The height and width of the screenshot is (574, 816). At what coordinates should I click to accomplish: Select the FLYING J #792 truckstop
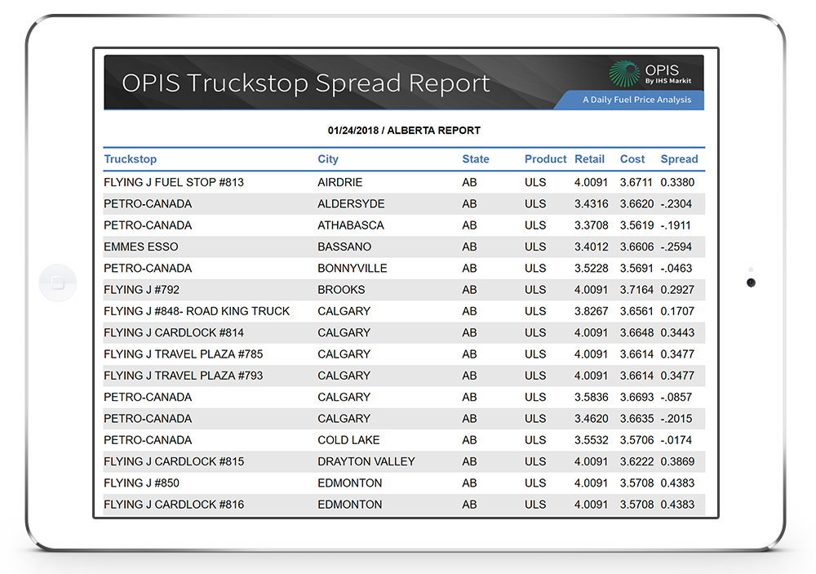point(141,290)
